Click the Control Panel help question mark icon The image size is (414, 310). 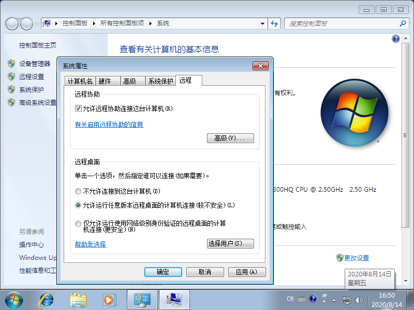pyautogui.click(x=396, y=38)
